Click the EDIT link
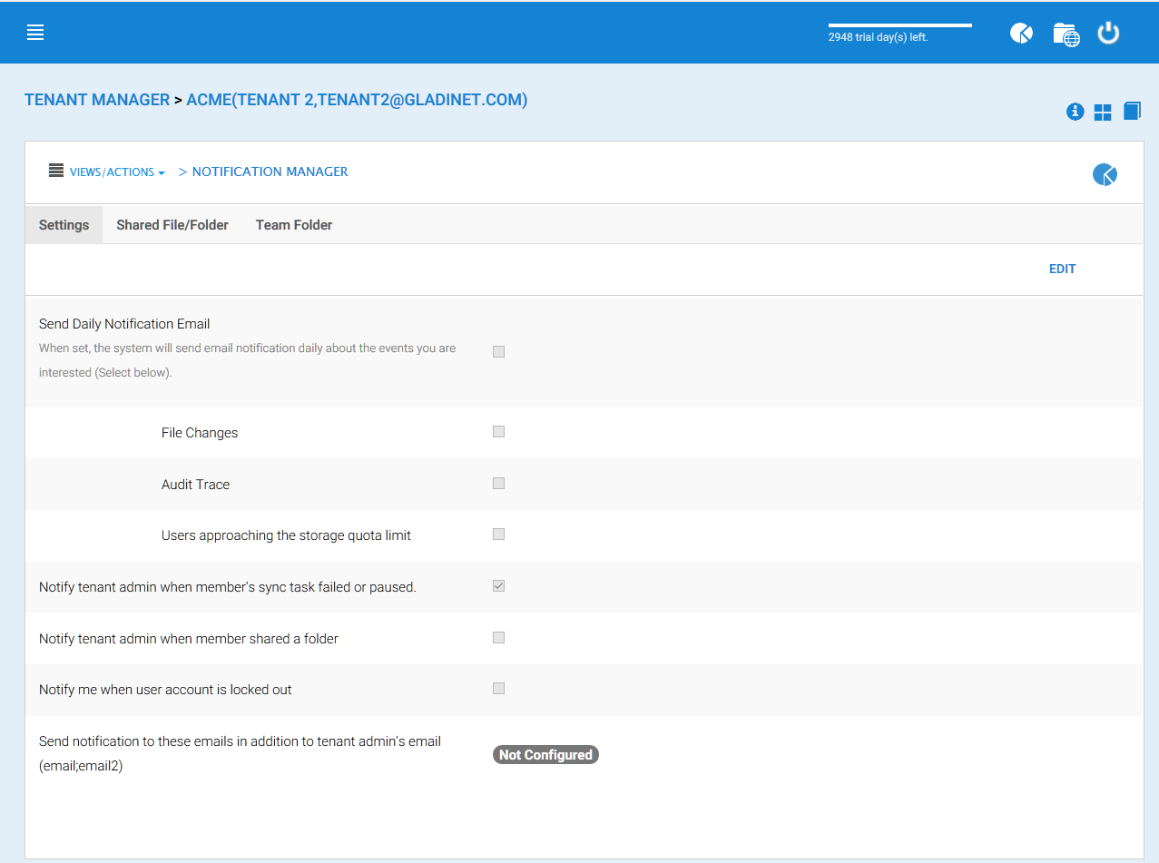The height and width of the screenshot is (863, 1159). (1062, 269)
